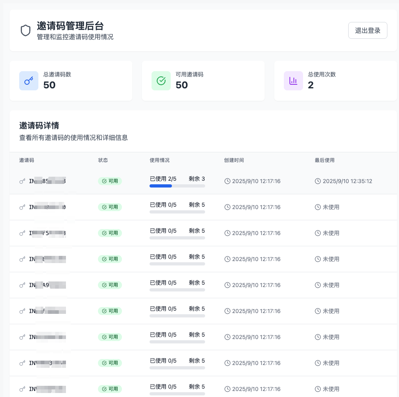Click the creation time clock icon in the first row
Image resolution: width=399 pixels, height=397 pixels.
point(227,181)
